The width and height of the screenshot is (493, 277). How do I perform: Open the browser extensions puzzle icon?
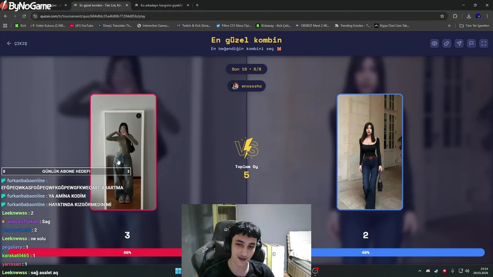455,16
